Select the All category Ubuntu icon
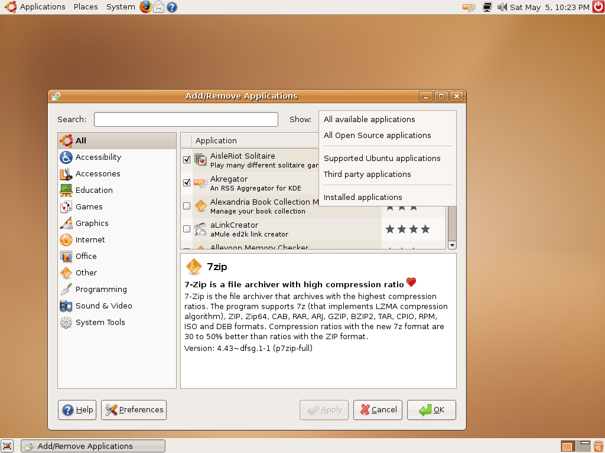The height and width of the screenshot is (453, 605). coord(66,140)
